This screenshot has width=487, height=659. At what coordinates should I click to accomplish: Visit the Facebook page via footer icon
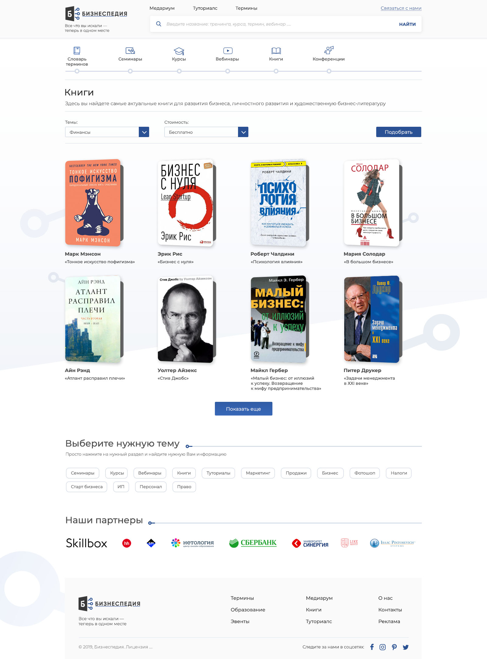tap(372, 647)
